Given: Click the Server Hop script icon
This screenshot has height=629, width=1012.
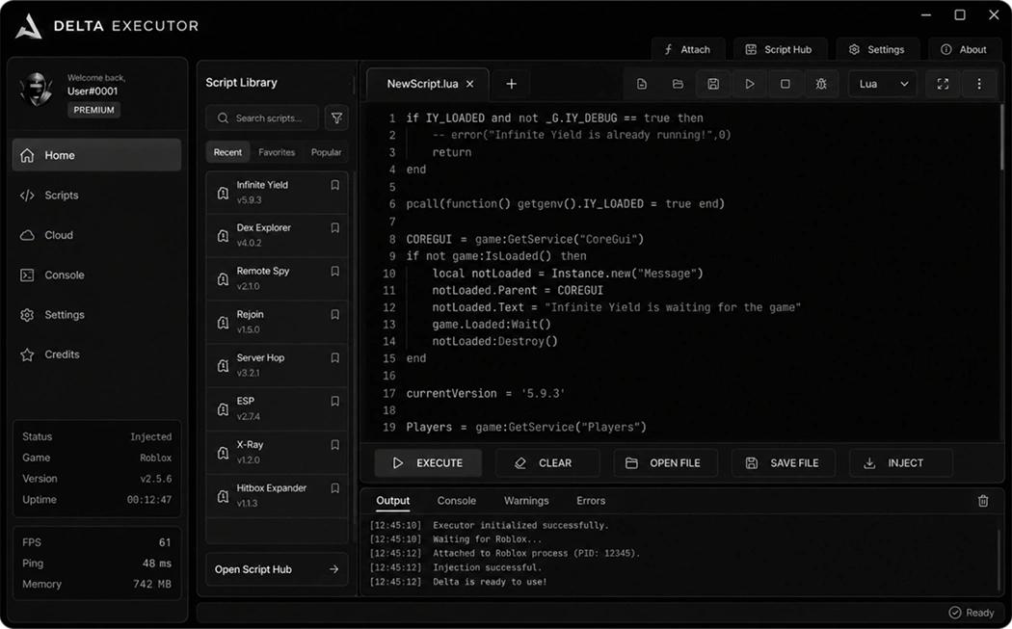Looking at the screenshot, I should coord(223,366).
